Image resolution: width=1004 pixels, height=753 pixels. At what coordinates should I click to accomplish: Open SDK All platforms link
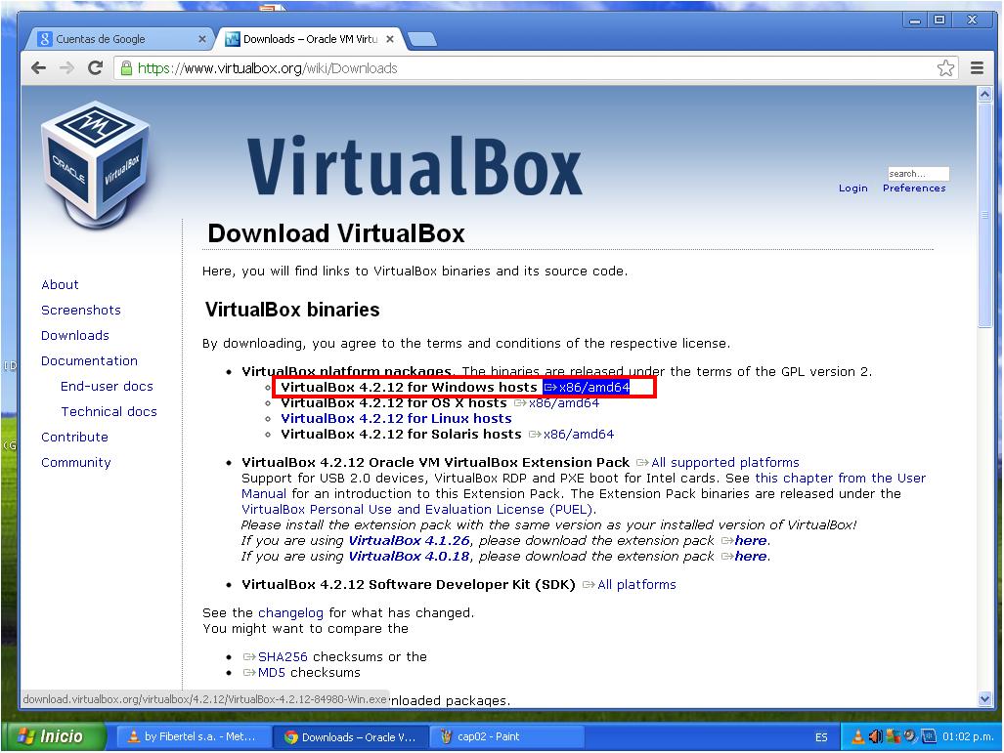(x=630, y=585)
